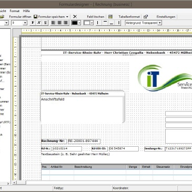The width and height of the screenshot is (192, 192).
Task: Center align the text
Action: 59,23
